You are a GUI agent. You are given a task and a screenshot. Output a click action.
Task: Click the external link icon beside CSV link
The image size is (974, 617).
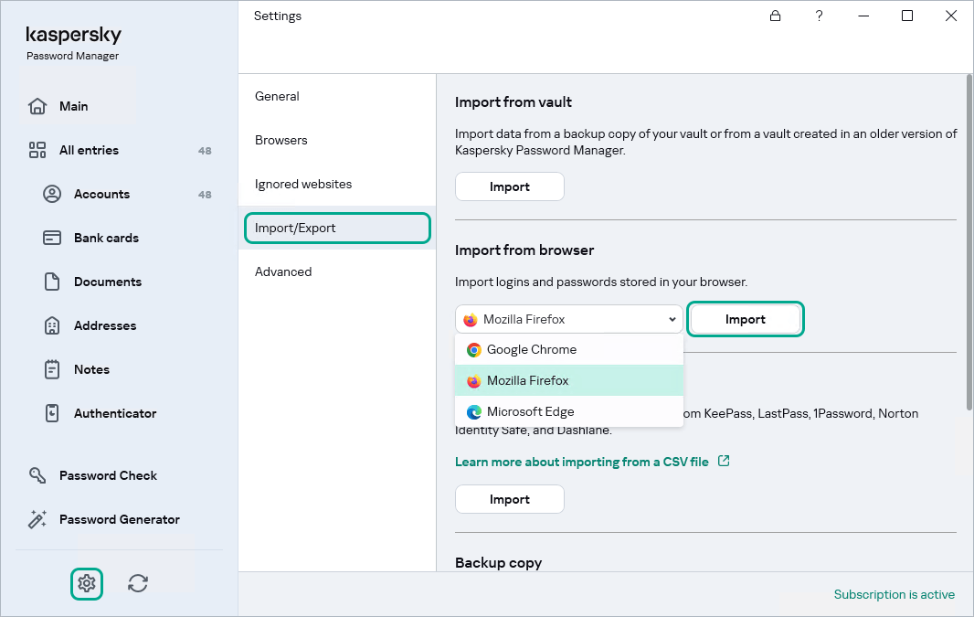coord(724,461)
